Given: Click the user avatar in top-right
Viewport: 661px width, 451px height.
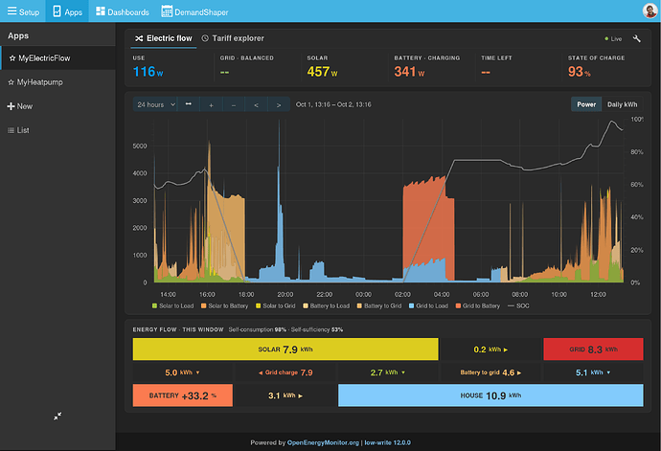Looking at the screenshot, I should point(650,11).
